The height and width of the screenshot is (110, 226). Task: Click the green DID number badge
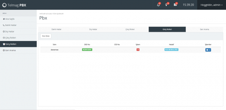(87, 50)
